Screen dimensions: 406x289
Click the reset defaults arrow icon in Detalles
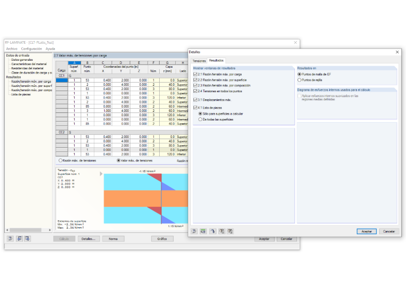click(x=213, y=231)
